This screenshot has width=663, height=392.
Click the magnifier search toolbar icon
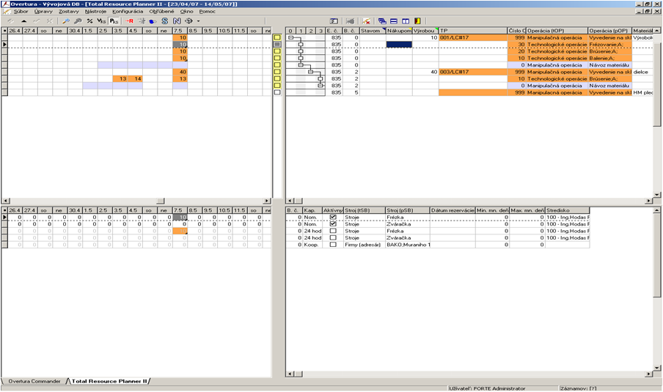pos(65,21)
